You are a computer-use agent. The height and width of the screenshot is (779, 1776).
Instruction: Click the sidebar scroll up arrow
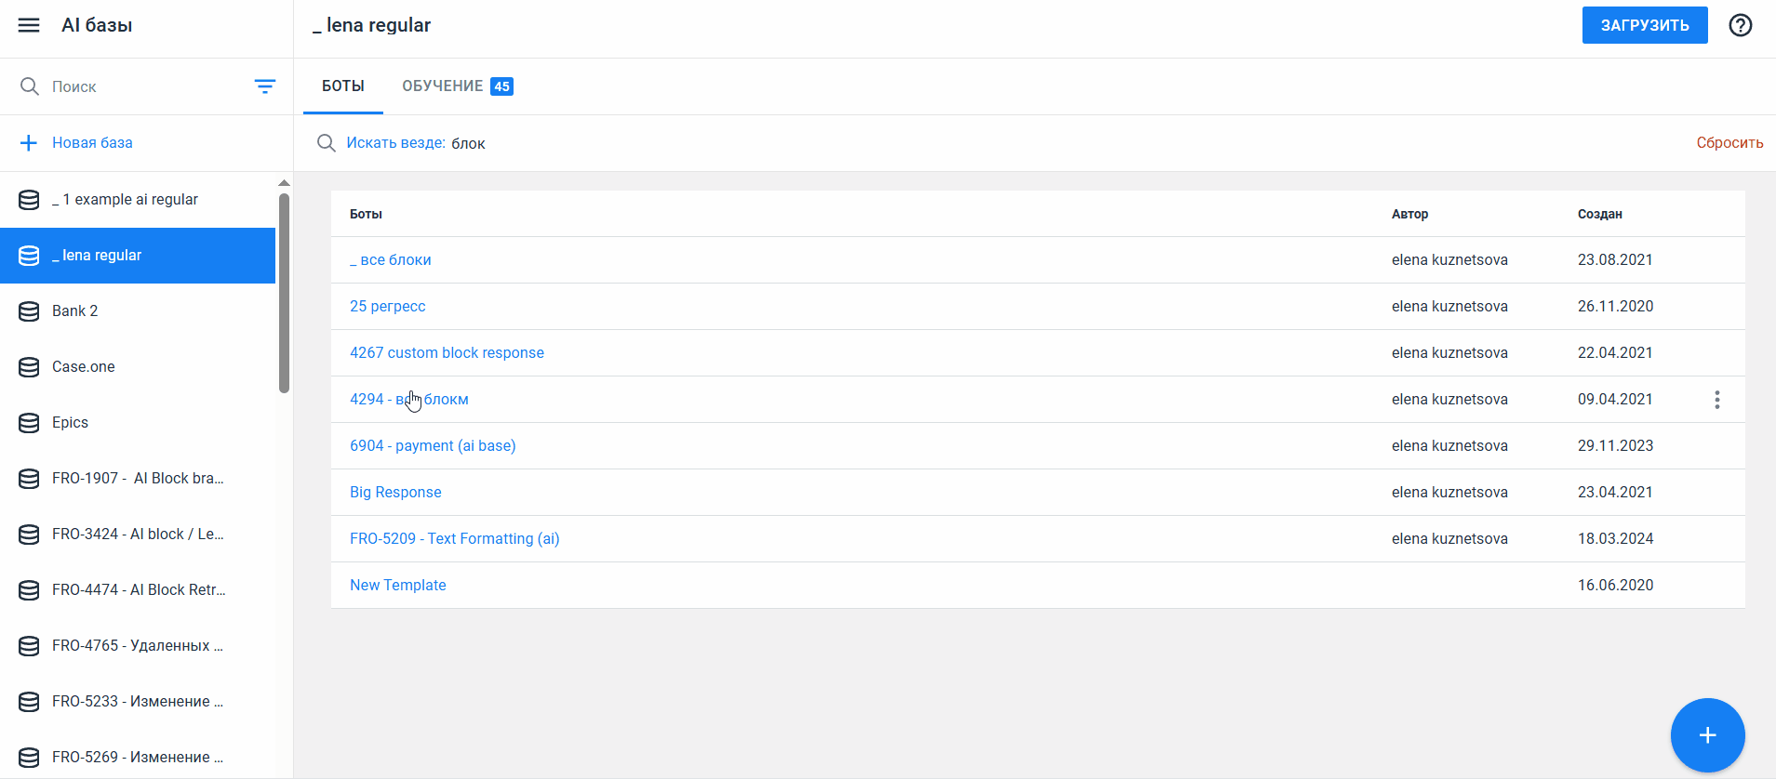coord(284,183)
